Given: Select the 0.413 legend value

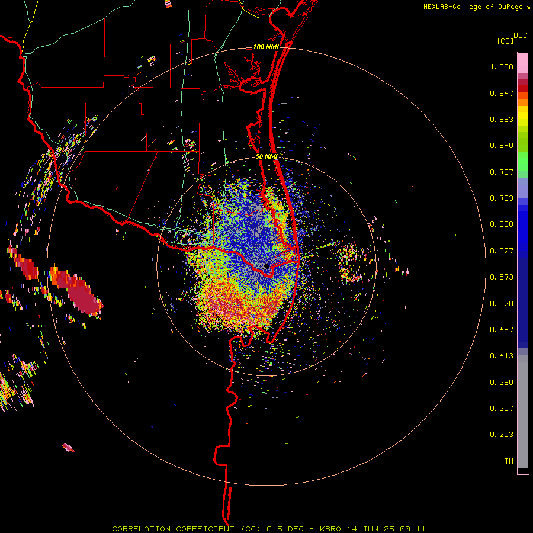Looking at the screenshot, I should click(502, 356).
